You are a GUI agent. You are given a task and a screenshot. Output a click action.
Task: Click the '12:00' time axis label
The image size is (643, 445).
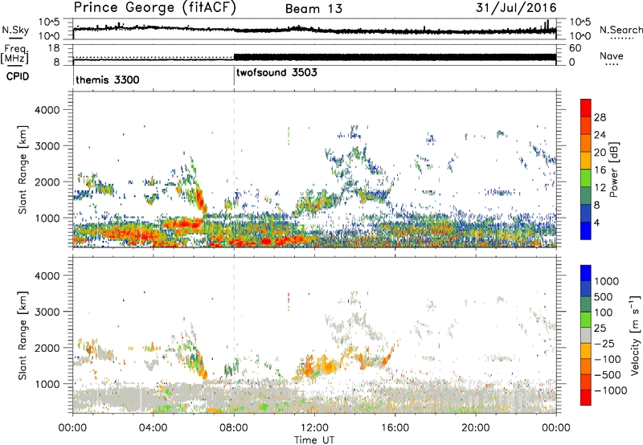314,428
